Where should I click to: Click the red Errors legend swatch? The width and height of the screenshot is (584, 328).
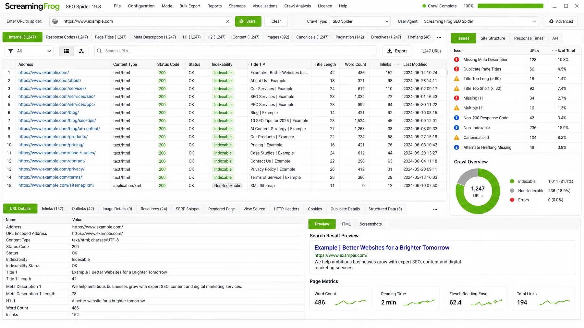[512, 200]
